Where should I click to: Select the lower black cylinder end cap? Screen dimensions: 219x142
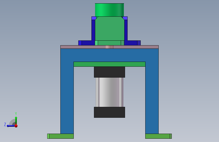tap(109, 112)
